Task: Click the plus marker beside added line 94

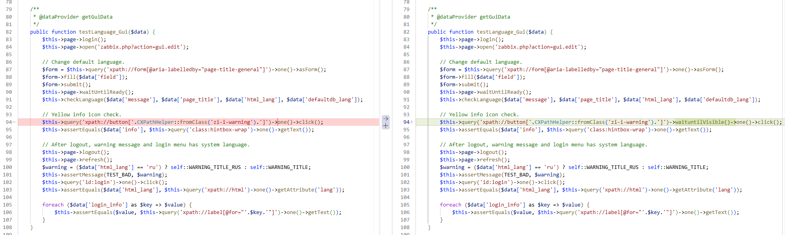Action: 412,122
